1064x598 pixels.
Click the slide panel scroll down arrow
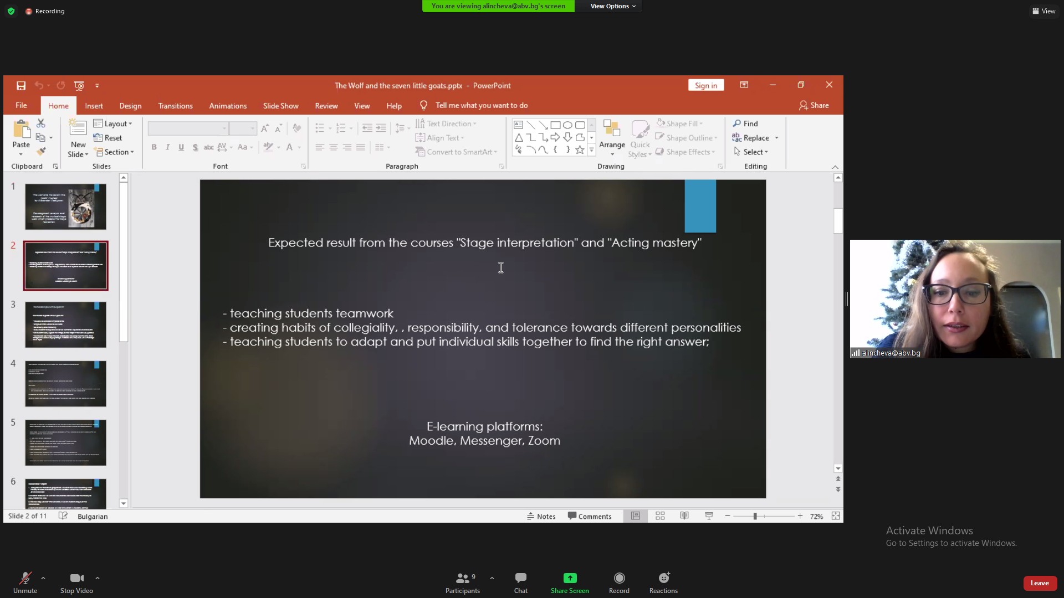[123, 503]
